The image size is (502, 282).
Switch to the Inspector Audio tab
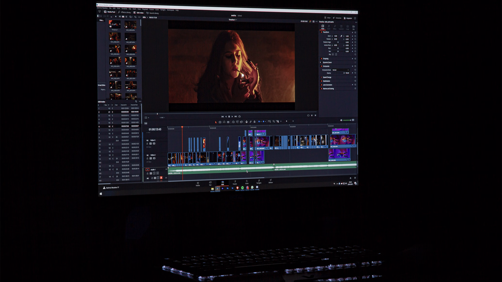[329, 27]
